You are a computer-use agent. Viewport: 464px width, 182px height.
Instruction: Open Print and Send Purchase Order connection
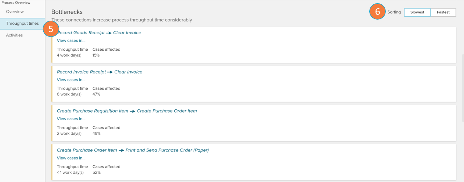point(167,150)
